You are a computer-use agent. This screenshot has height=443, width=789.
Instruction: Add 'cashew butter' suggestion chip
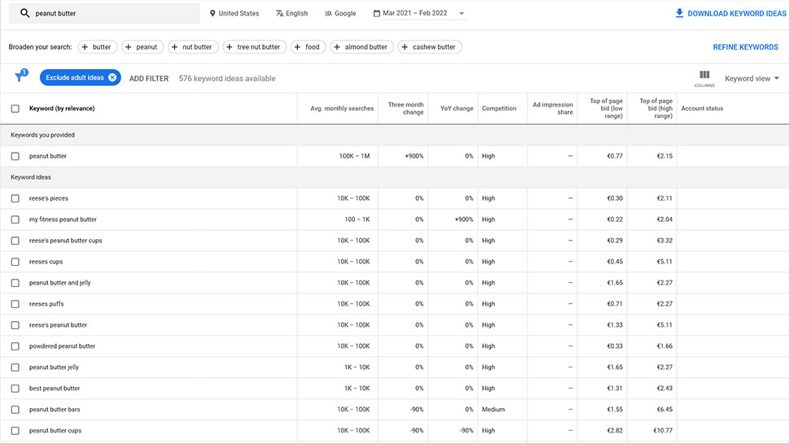point(429,47)
